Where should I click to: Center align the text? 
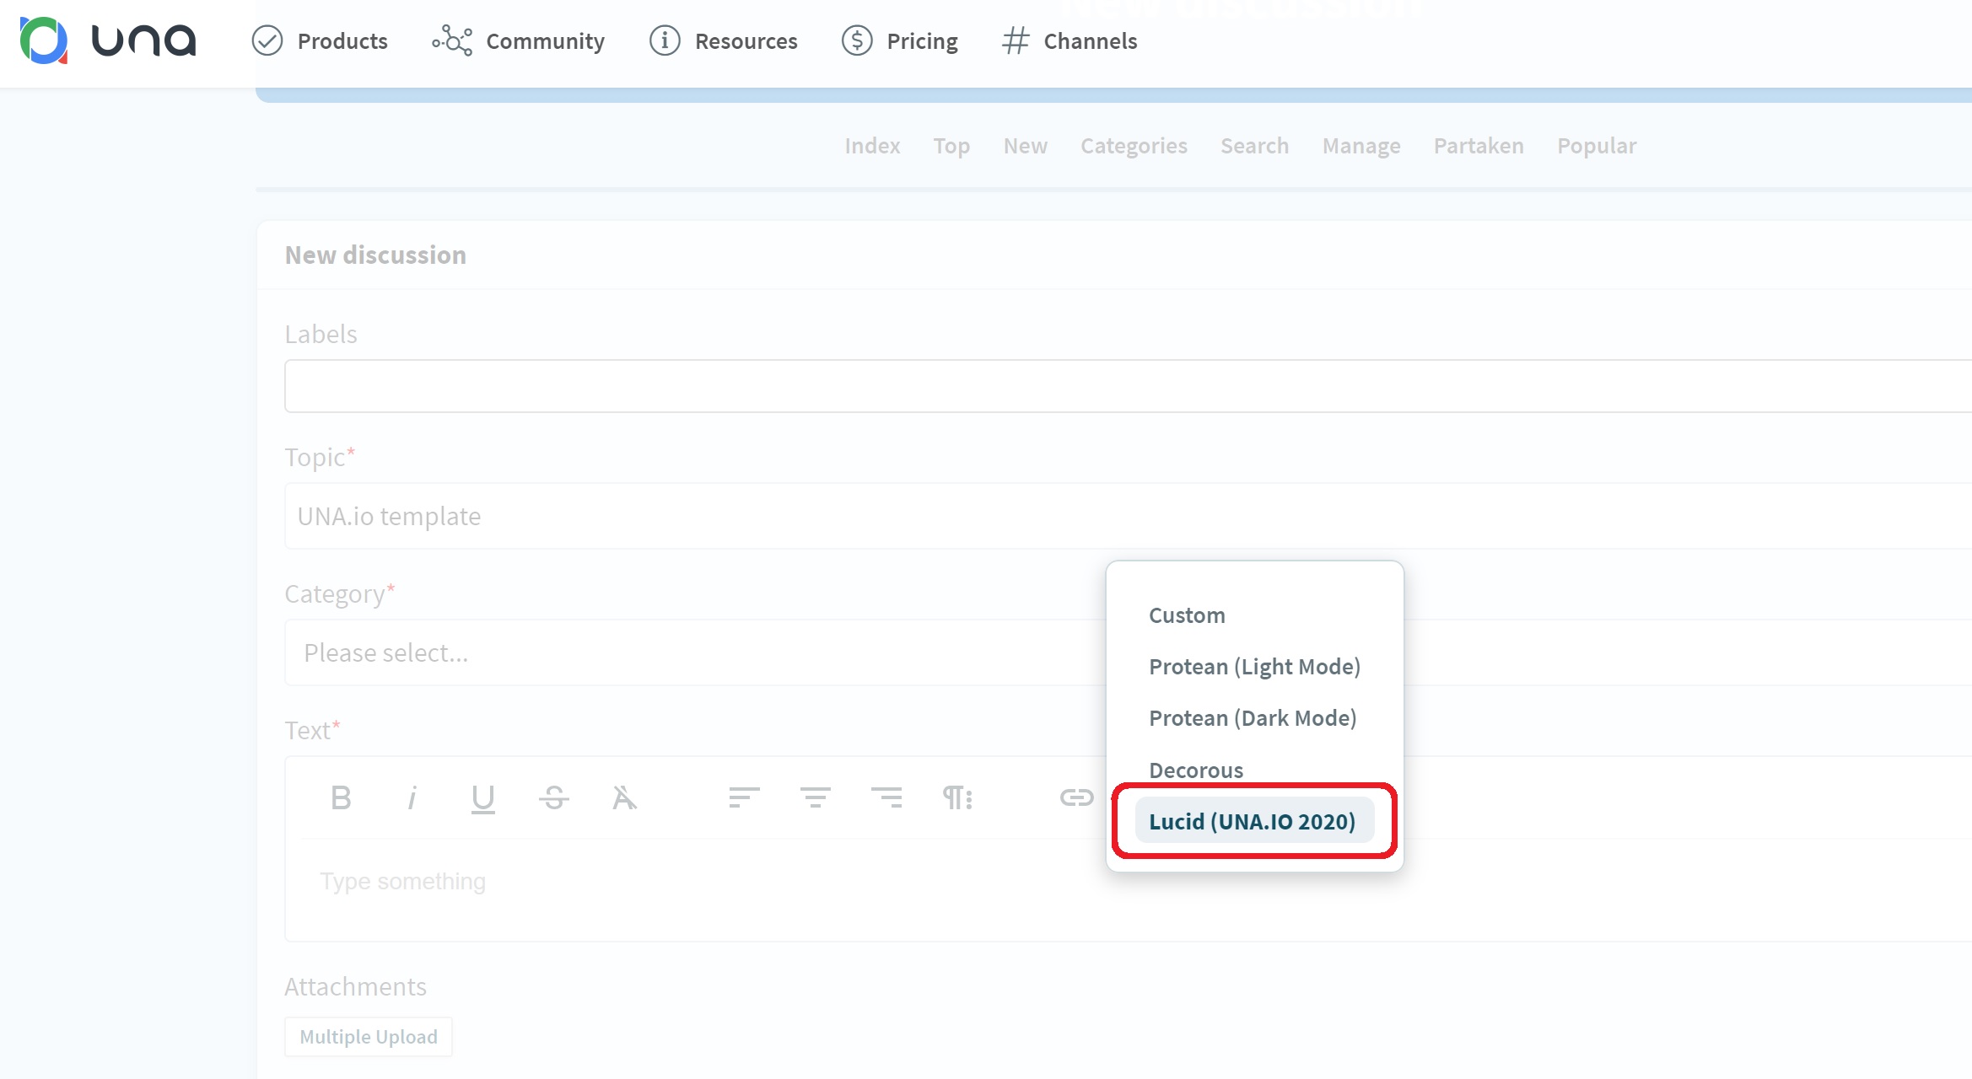(x=815, y=797)
